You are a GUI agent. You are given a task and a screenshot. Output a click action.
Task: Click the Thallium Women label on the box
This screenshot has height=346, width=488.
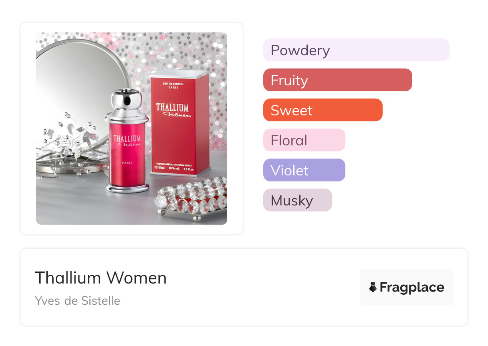click(x=173, y=110)
